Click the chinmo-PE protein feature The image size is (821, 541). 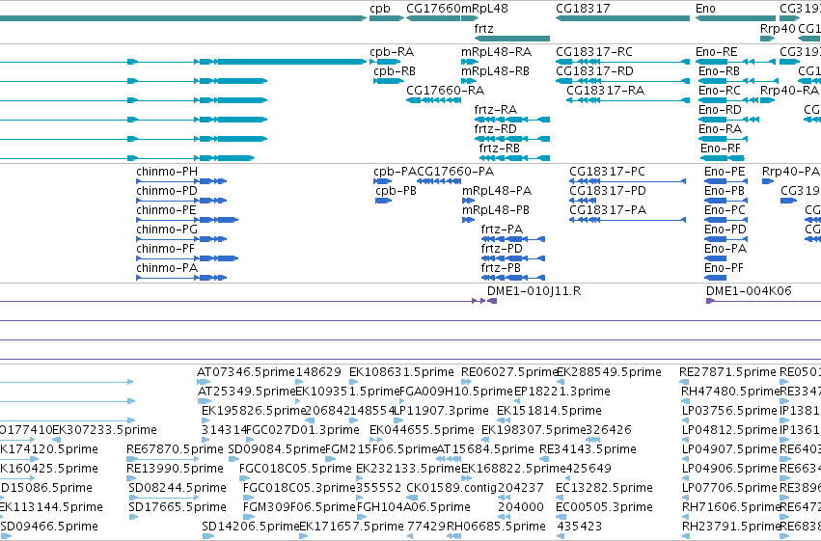click(x=187, y=220)
